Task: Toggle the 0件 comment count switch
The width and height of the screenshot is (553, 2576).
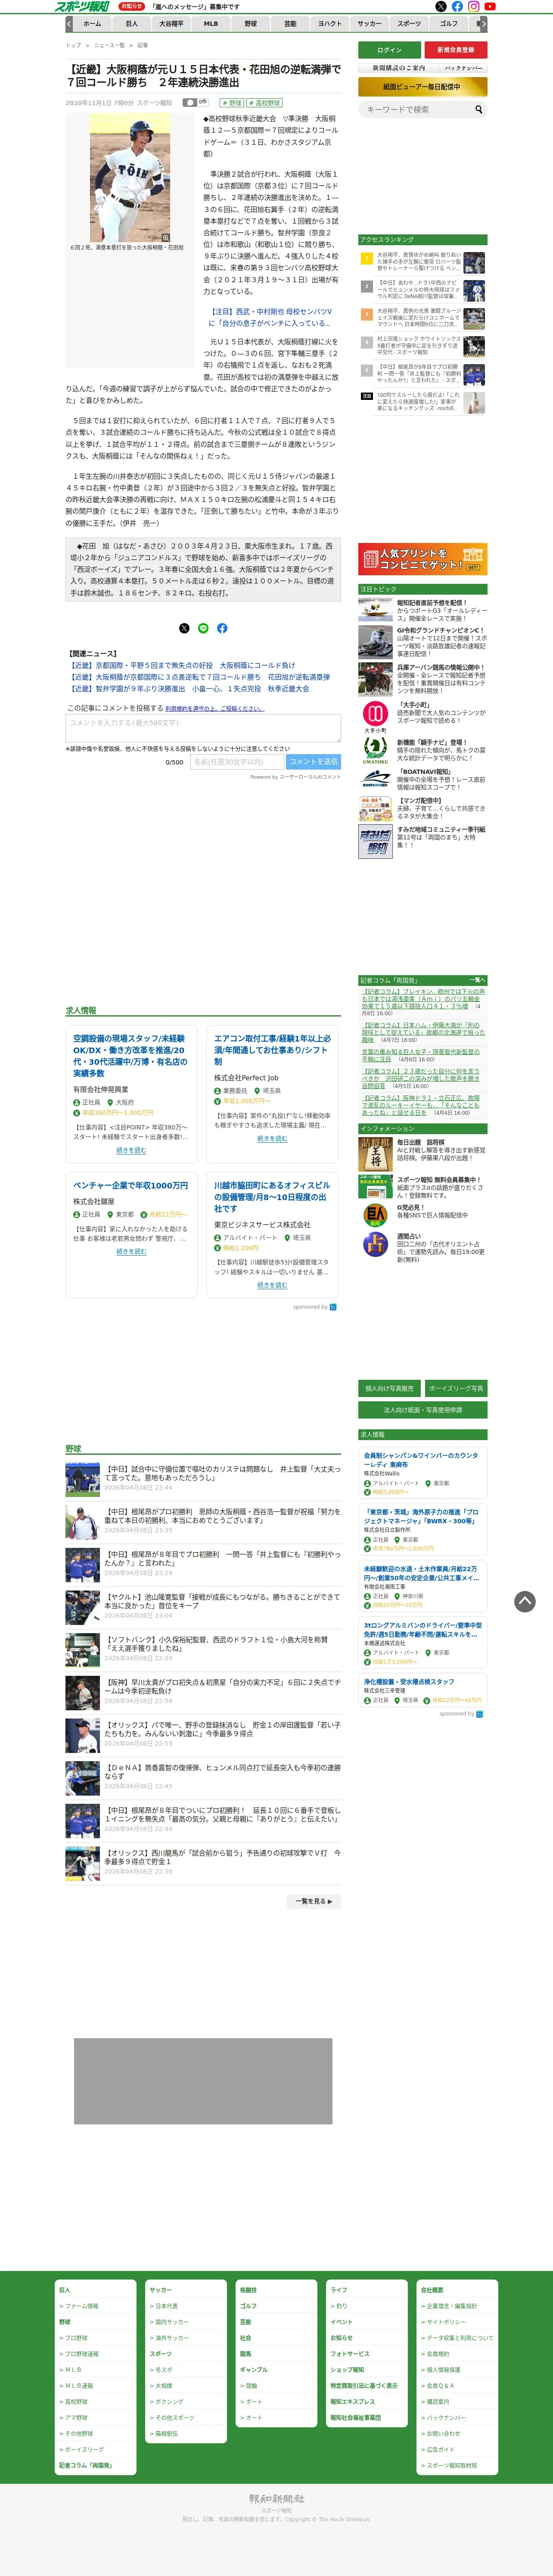Action: pyautogui.click(x=195, y=102)
